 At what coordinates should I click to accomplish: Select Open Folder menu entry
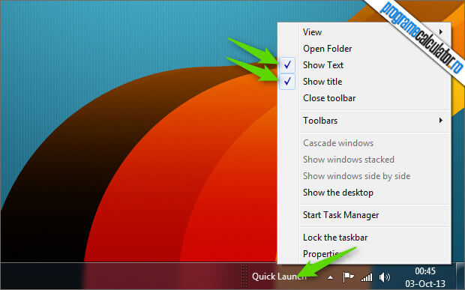328,49
